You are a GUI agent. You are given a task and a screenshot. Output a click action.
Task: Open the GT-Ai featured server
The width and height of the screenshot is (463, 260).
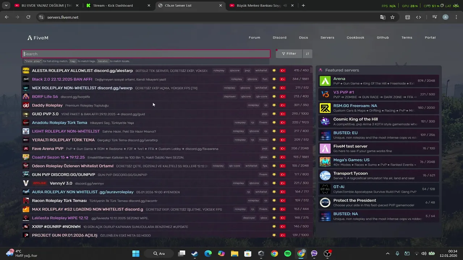(379, 189)
